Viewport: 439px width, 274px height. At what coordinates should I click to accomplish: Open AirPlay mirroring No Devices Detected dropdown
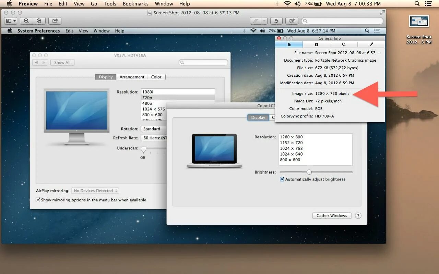[95, 191]
